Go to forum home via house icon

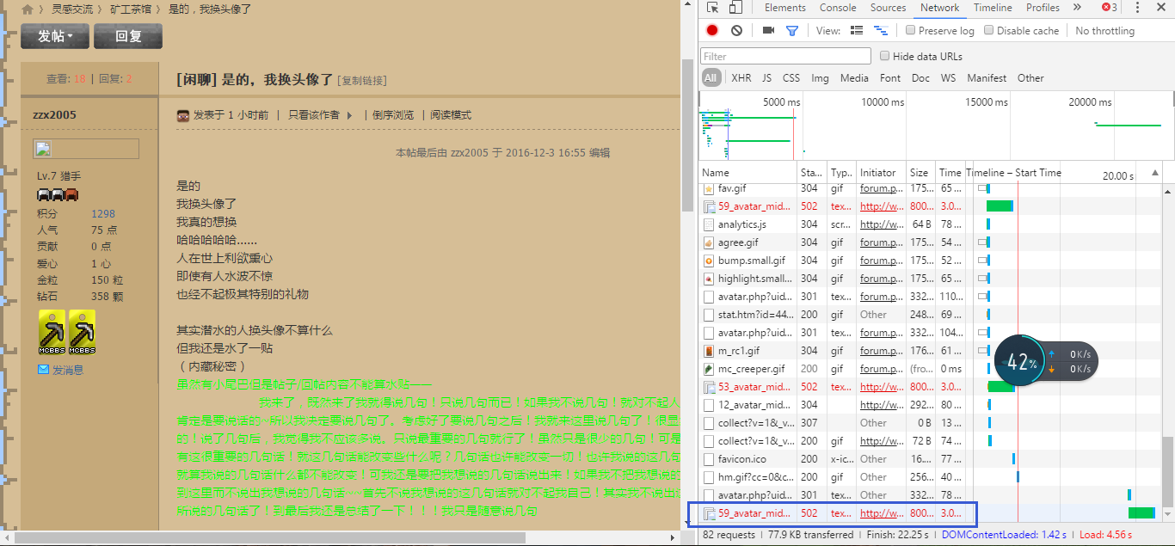28,9
